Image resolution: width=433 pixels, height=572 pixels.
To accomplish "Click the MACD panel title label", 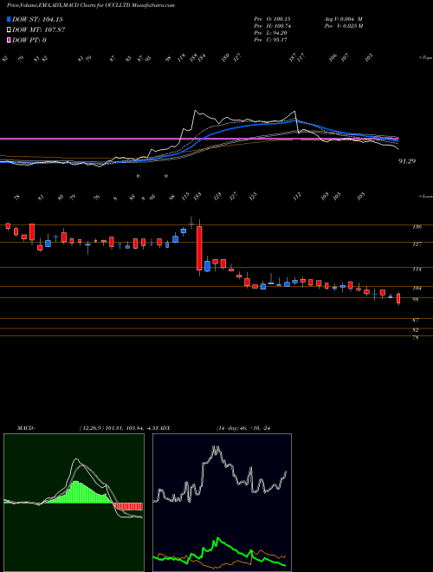I will click(25, 428).
